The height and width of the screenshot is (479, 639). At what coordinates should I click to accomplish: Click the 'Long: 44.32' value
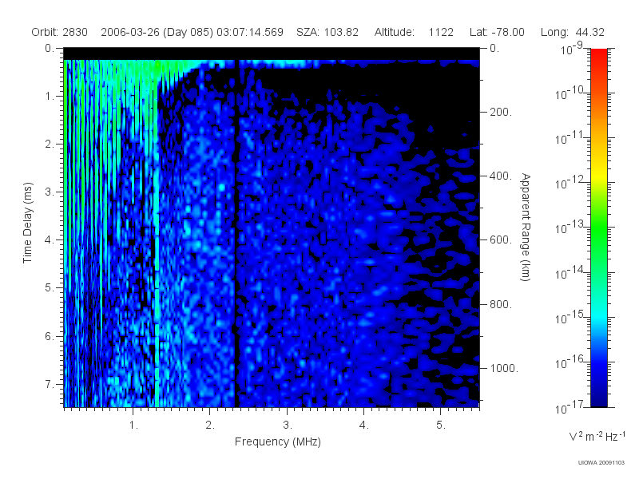tap(573, 32)
